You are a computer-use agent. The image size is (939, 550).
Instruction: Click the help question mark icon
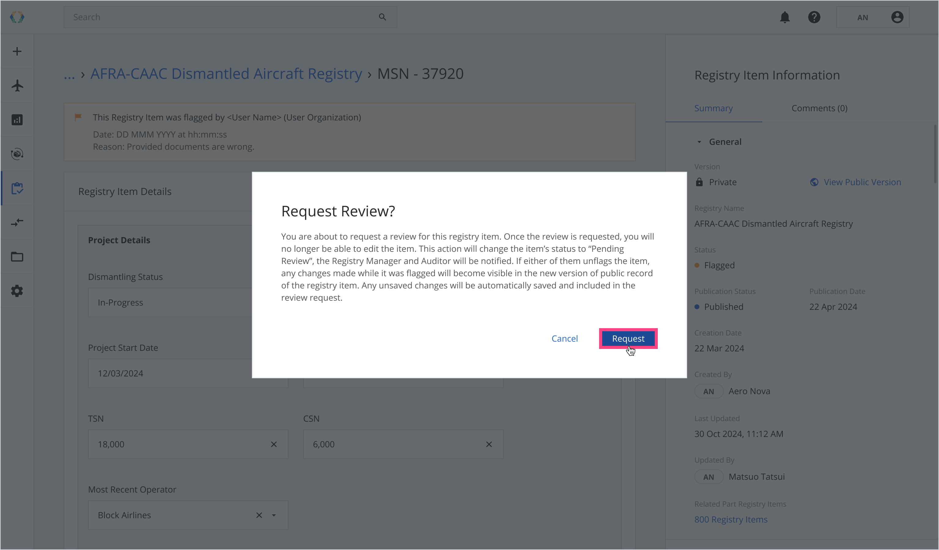[814, 17]
